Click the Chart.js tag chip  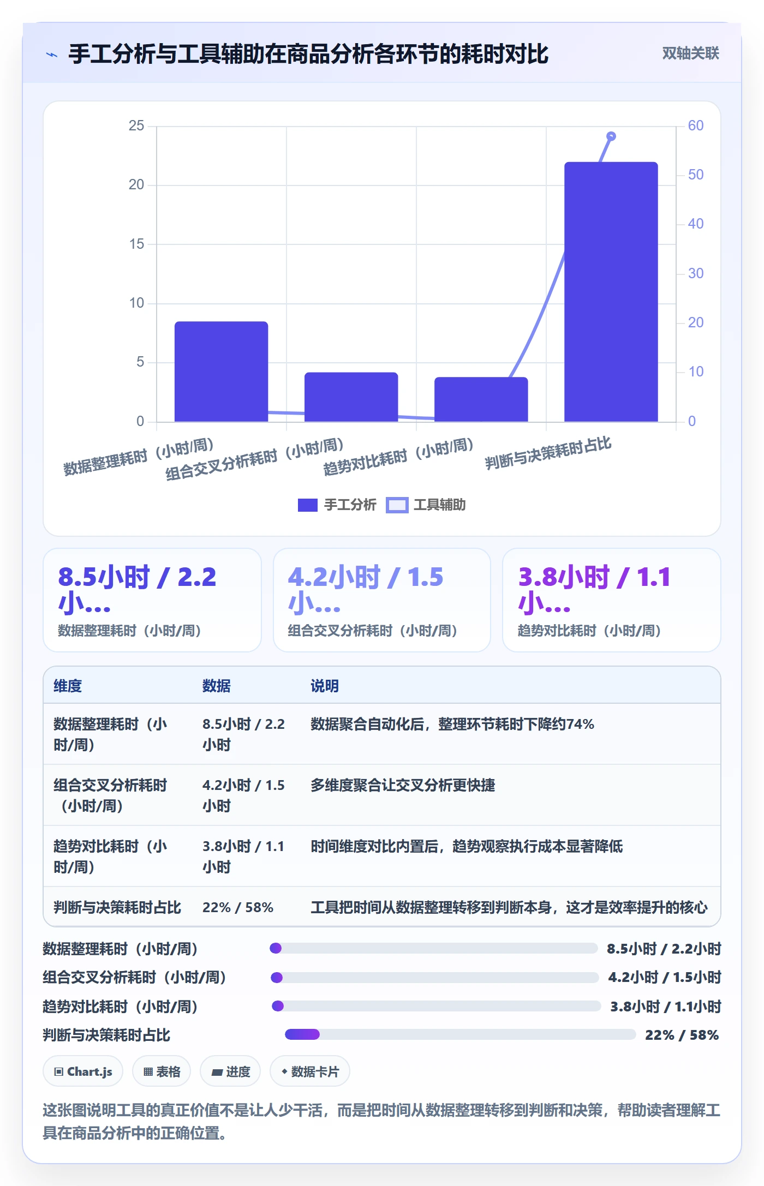83,1071
